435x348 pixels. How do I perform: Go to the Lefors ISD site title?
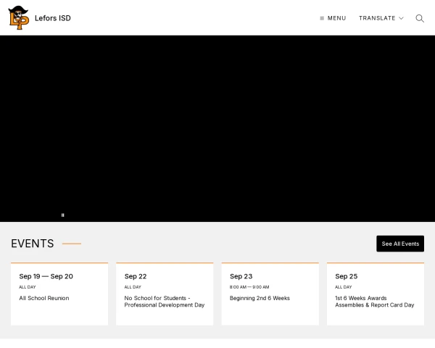click(53, 18)
